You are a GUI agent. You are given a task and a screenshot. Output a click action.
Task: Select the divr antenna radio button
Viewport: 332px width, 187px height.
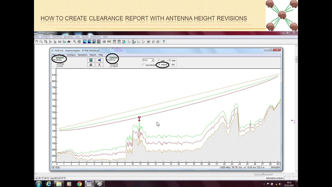170,65
